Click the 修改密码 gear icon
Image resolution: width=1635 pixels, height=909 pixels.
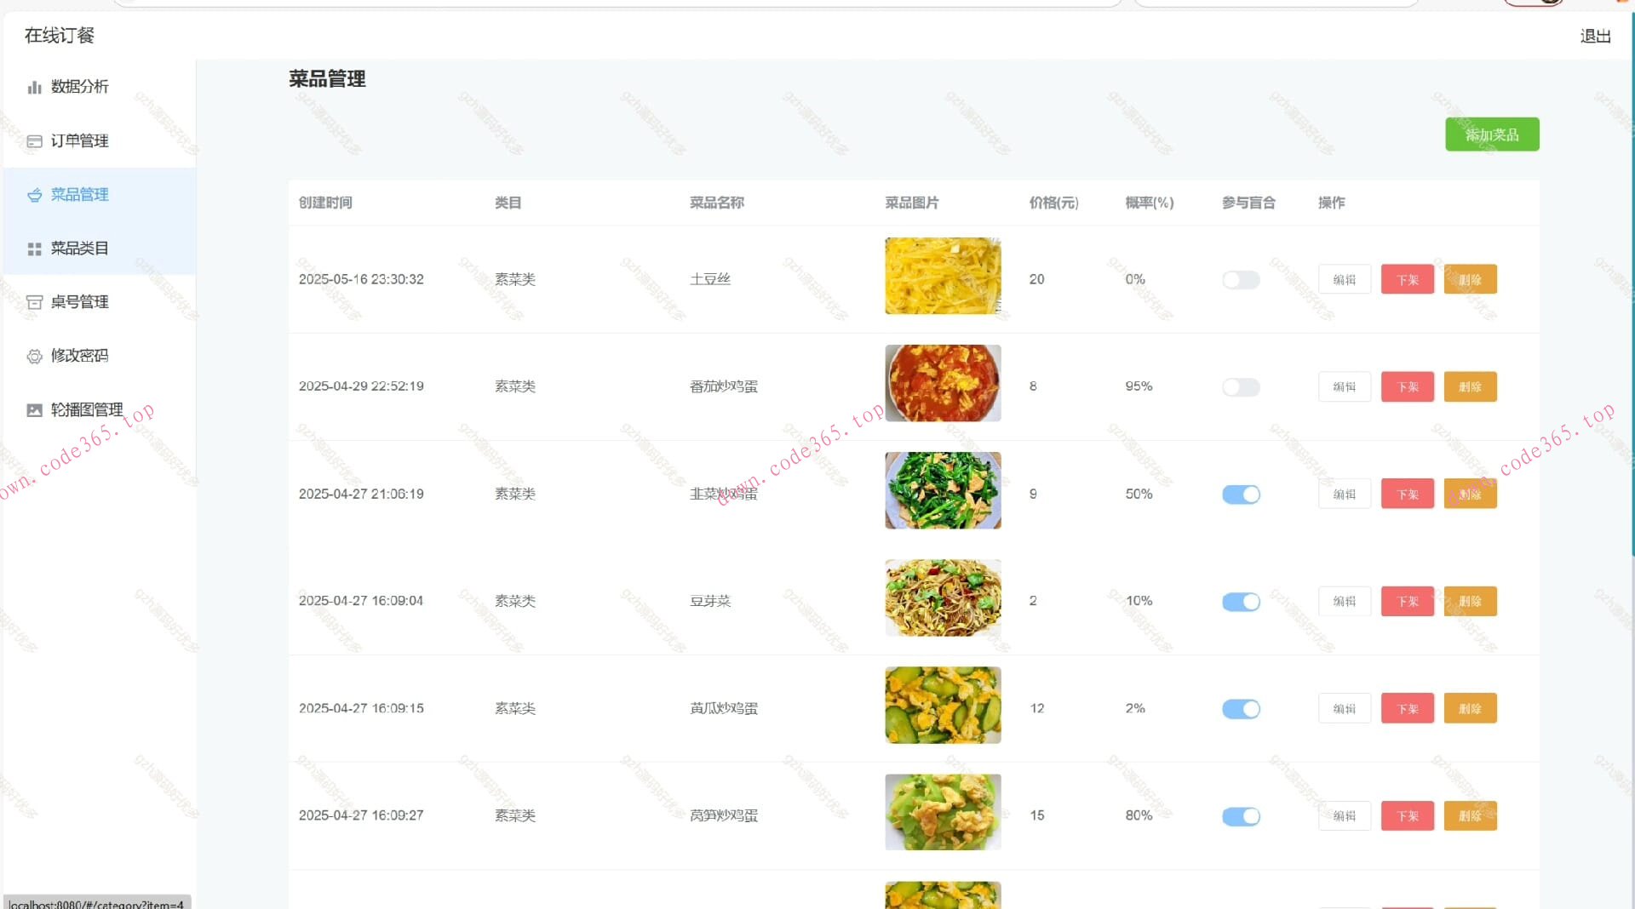34,356
